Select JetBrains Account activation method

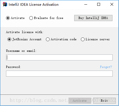click(24, 39)
